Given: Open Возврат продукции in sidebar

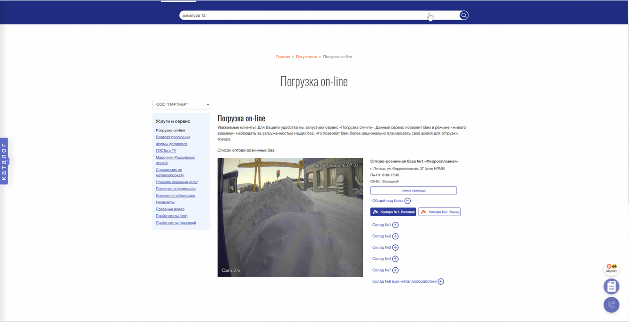Looking at the screenshot, I should pos(173,137).
